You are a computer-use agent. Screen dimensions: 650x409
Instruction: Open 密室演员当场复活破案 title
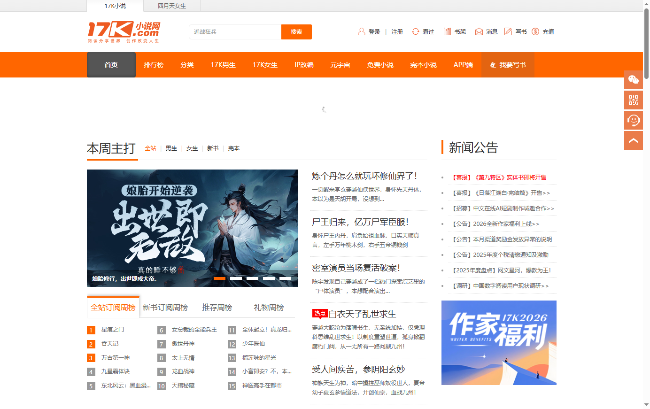356,268
